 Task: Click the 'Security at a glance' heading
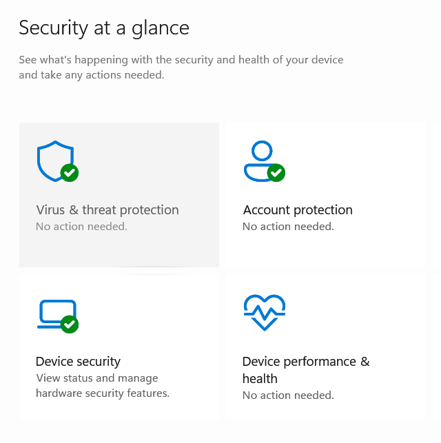coord(103,28)
